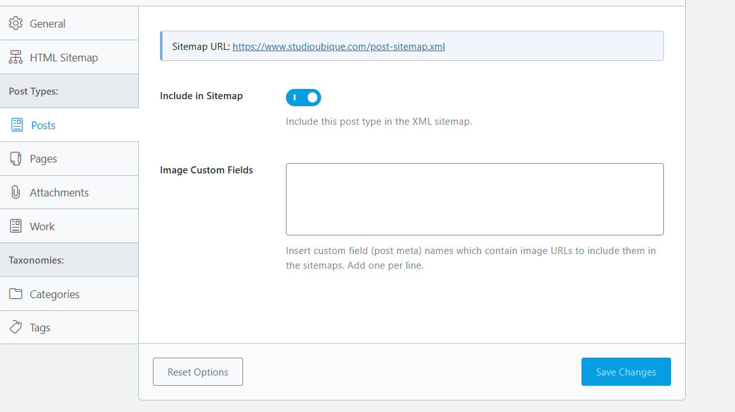The width and height of the screenshot is (735, 412).
Task: Open the post-sitemap.xml URL link
Action: 338,47
